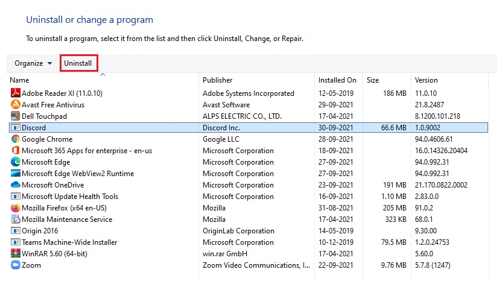This screenshot has height=281, width=497.
Task: Select Adobe Reader XI (11.0.10) entry
Action: pos(62,93)
